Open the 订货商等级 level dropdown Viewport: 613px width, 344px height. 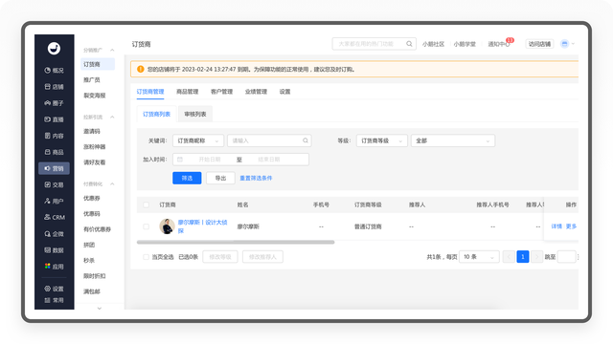(x=382, y=140)
